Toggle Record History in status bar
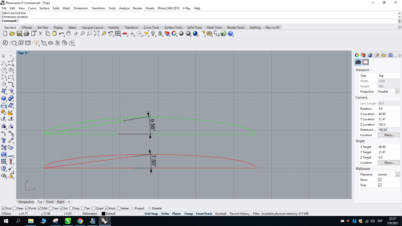This screenshot has height=226, width=402. tap(240, 214)
